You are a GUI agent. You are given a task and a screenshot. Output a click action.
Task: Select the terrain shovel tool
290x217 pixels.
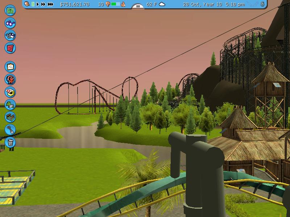click(x=10, y=129)
